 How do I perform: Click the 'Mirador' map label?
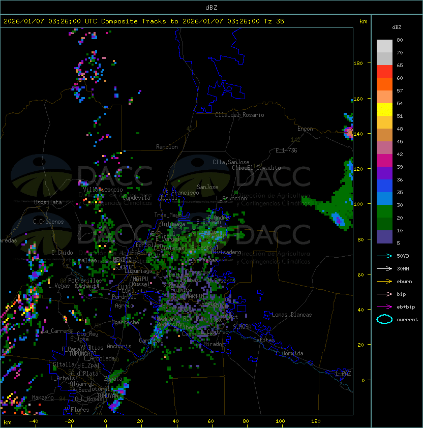coord(214,344)
